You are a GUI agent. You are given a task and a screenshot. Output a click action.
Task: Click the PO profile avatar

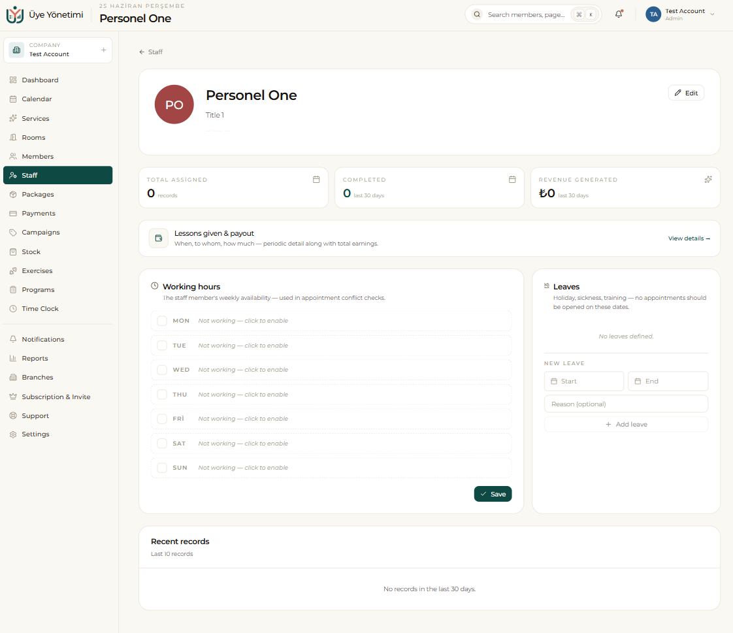coord(174,105)
